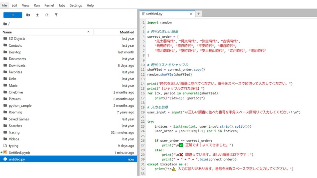Click the file icon on untitled.py tab
Screen dimensions: 317x178
pyautogui.click(x=143, y=14)
